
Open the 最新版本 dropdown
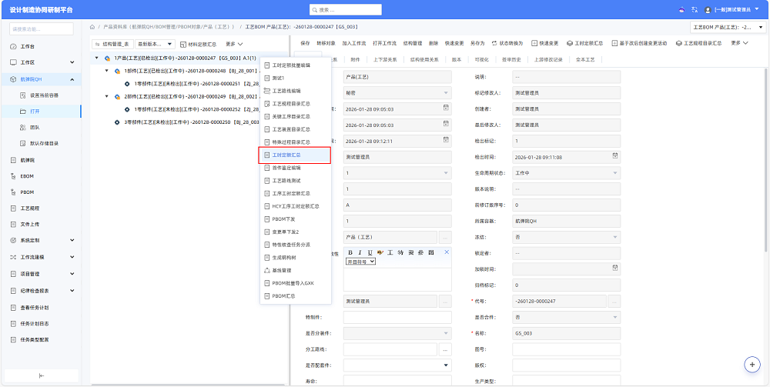[x=155, y=44]
